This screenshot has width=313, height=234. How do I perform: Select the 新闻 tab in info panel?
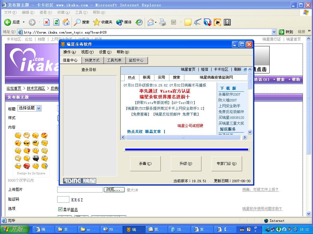(146, 77)
